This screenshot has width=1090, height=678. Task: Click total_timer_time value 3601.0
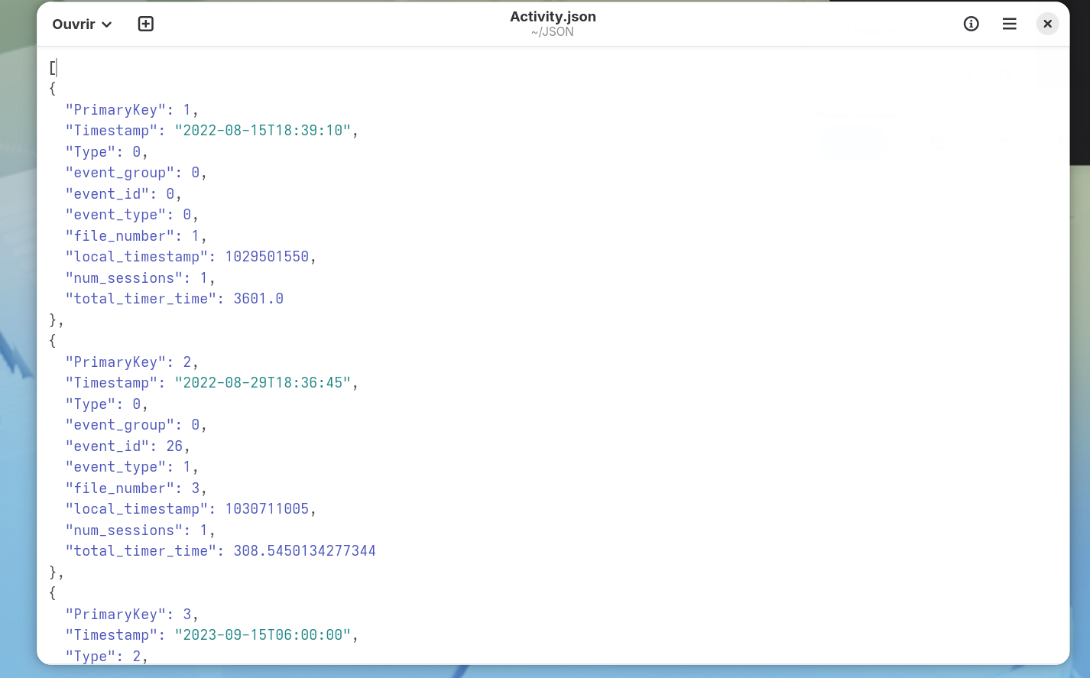click(258, 299)
